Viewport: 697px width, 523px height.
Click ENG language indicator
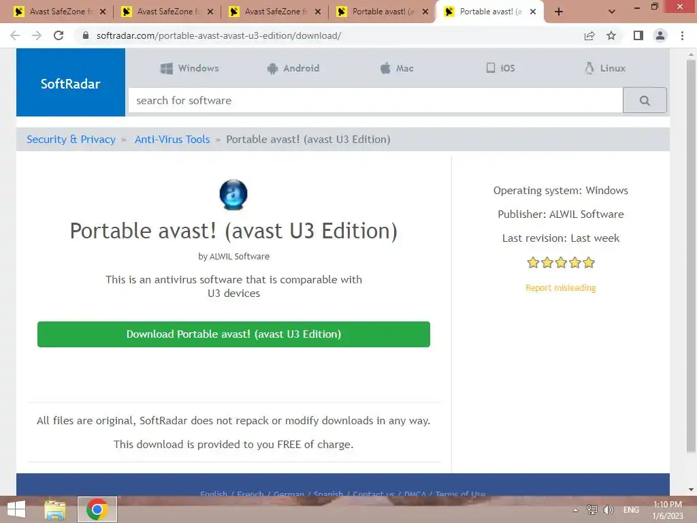(631, 509)
